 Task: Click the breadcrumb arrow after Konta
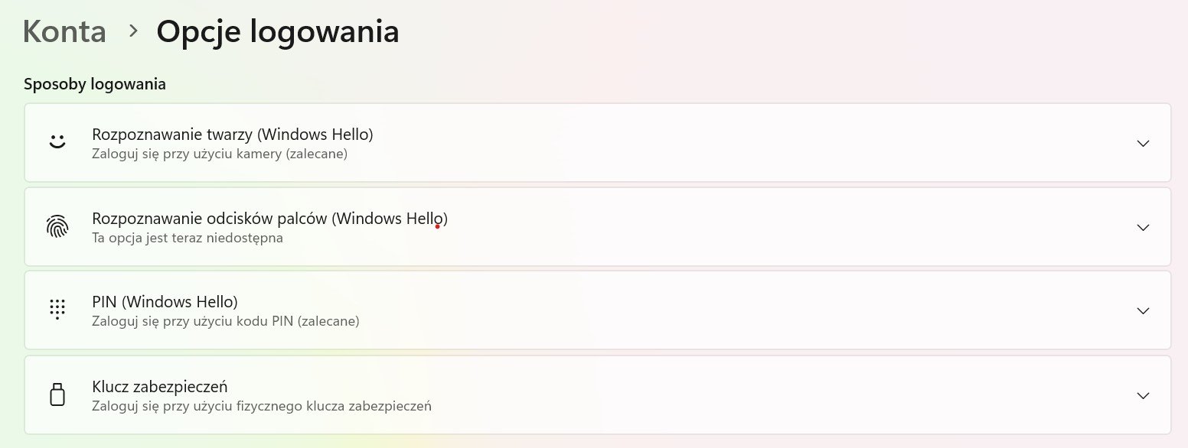click(x=133, y=31)
